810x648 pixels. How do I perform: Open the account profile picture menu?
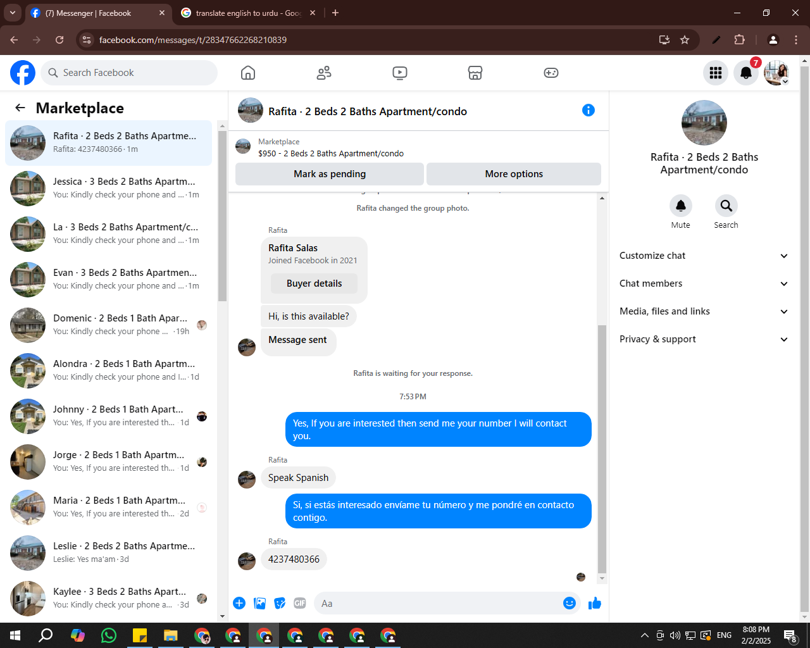click(776, 73)
